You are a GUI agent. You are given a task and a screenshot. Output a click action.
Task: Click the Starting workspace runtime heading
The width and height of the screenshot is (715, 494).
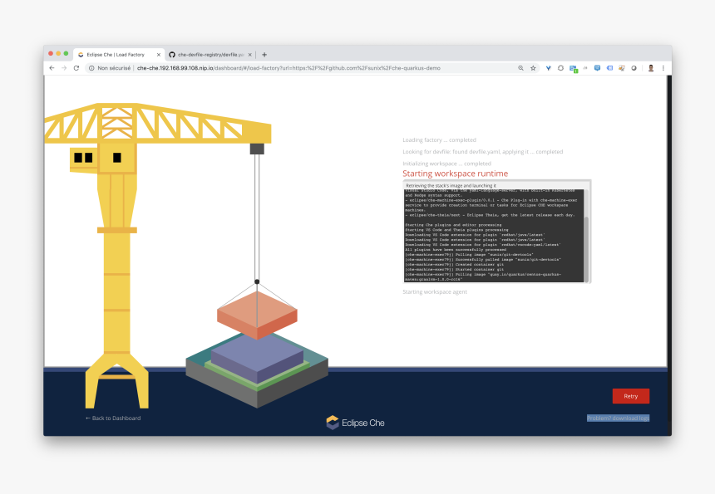[x=455, y=174]
